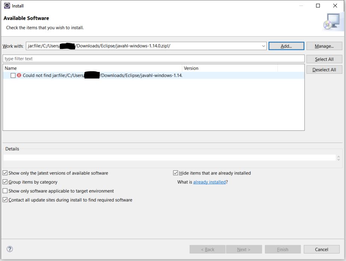Focus the type filter text field
Viewport: 346px width, 261px height.
(x=154, y=59)
